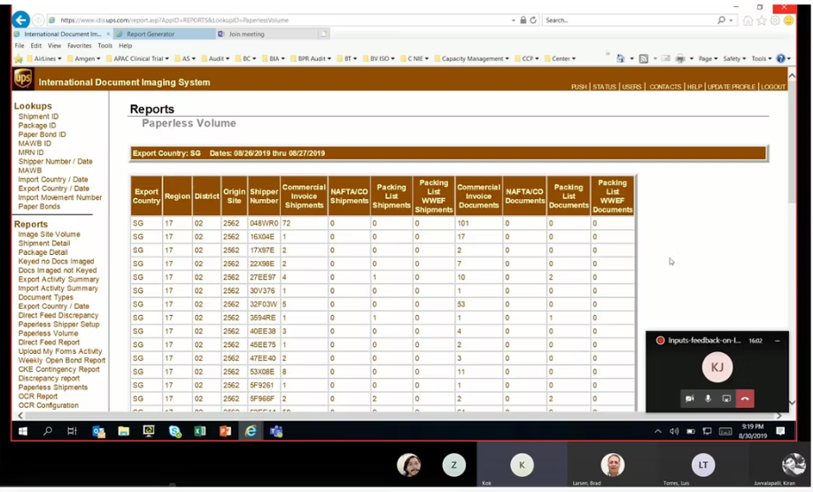
Task: Click the UPS logo in page header
Action: point(23,80)
